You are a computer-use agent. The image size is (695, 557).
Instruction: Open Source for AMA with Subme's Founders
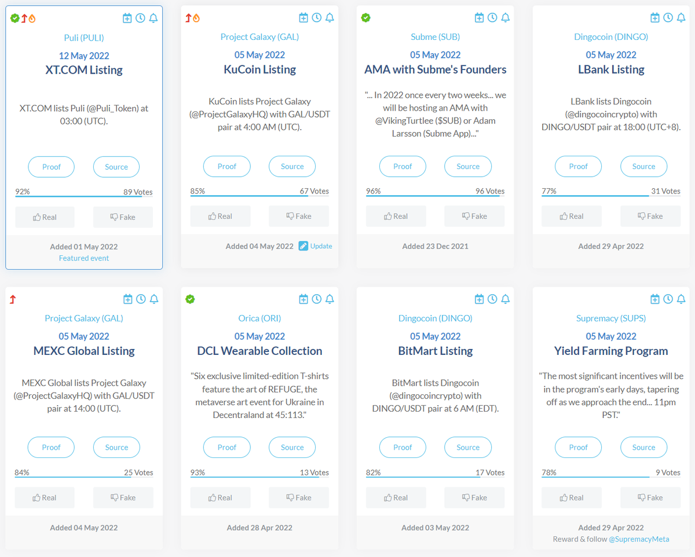(x=468, y=166)
